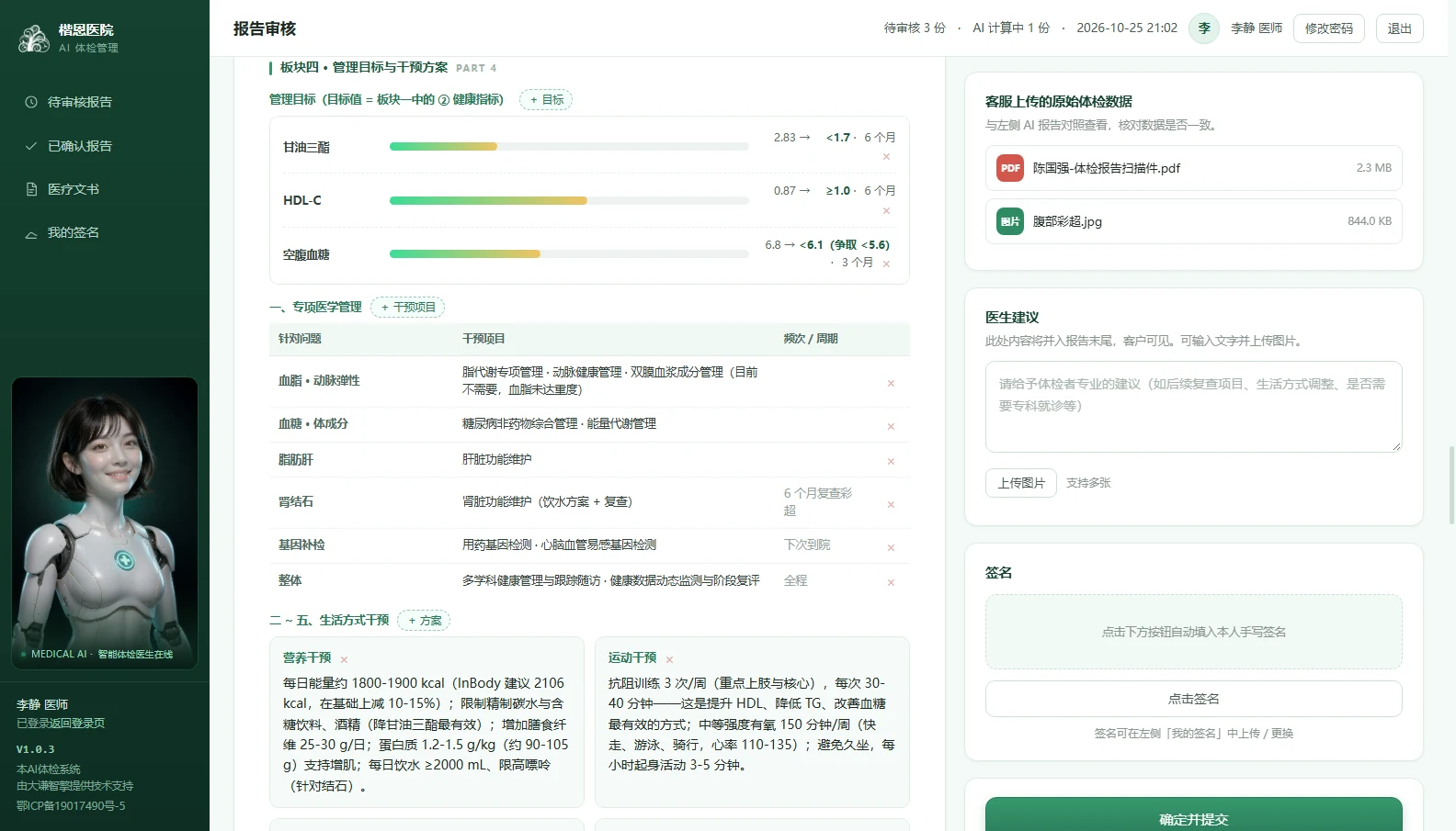Click the 甘油三酯 progress bar
This screenshot has width=1456, height=831.
click(x=569, y=147)
